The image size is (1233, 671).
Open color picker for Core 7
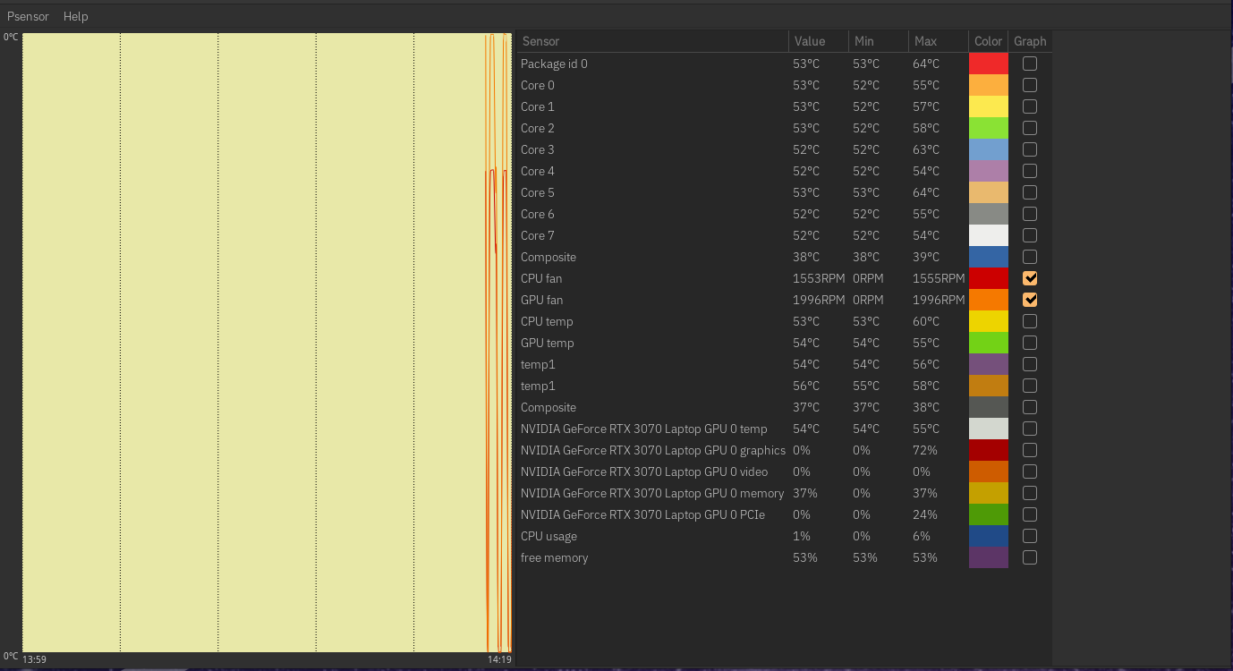tap(988, 235)
